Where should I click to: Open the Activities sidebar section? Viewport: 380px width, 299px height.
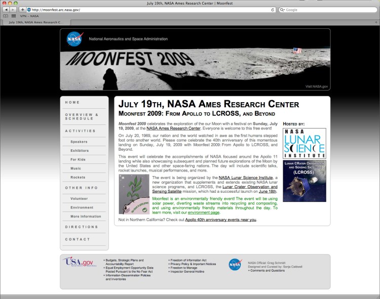pos(80,131)
